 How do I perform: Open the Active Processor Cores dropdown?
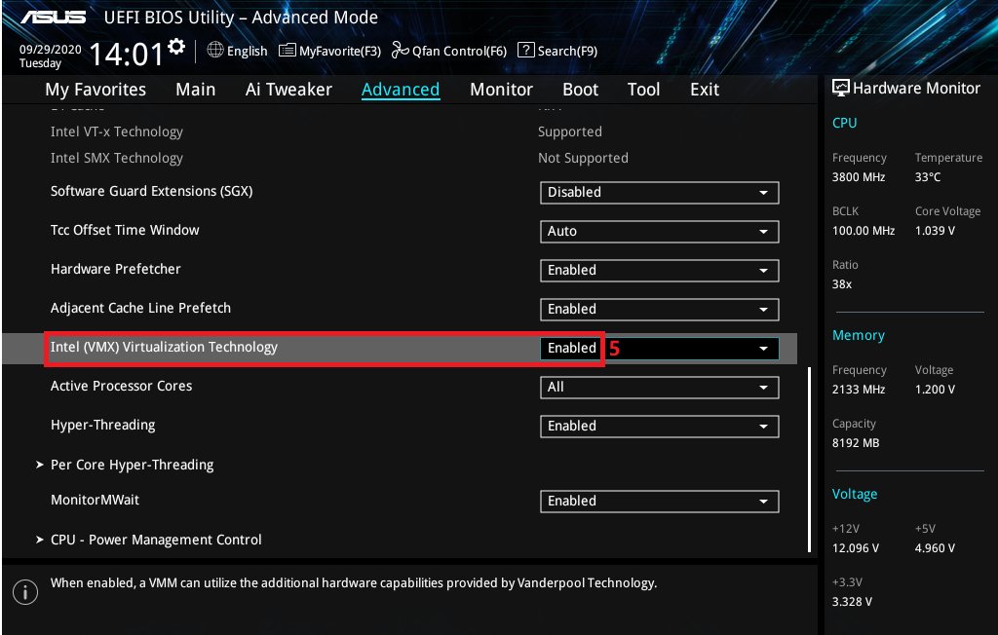[x=659, y=388]
